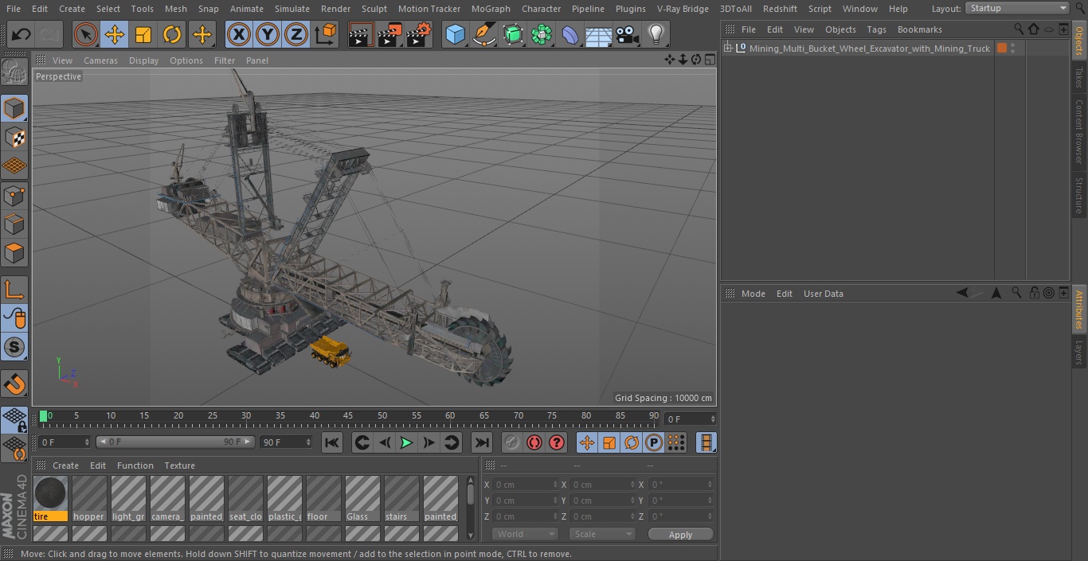Go to end of animation
Screen dimensions: 1088x561
tap(481, 442)
